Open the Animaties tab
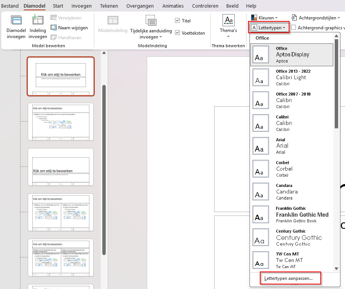 click(x=173, y=6)
